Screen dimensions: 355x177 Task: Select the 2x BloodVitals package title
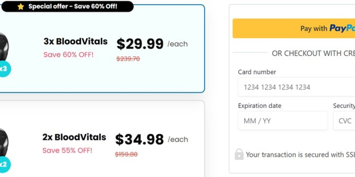pos(74,137)
